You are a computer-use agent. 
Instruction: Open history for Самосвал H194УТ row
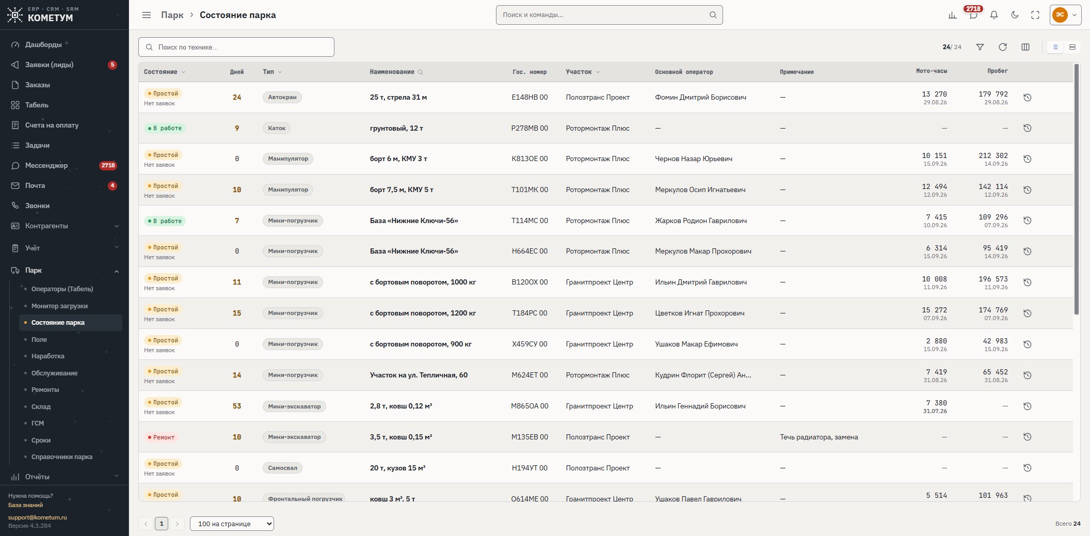click(x=1028, y=468)
